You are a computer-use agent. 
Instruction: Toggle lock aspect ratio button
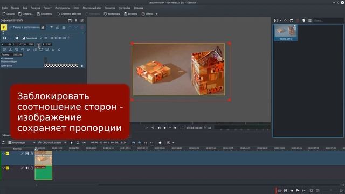[x=38, y=44]
